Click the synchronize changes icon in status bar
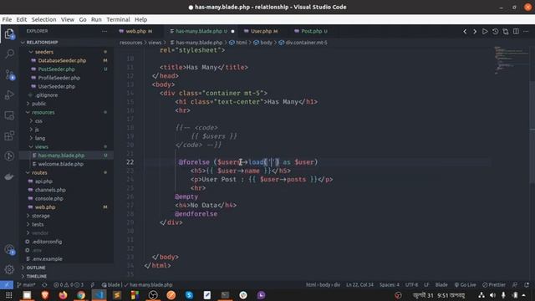Image resolution: width=535 pixels, height=301 pixels. 44,284
